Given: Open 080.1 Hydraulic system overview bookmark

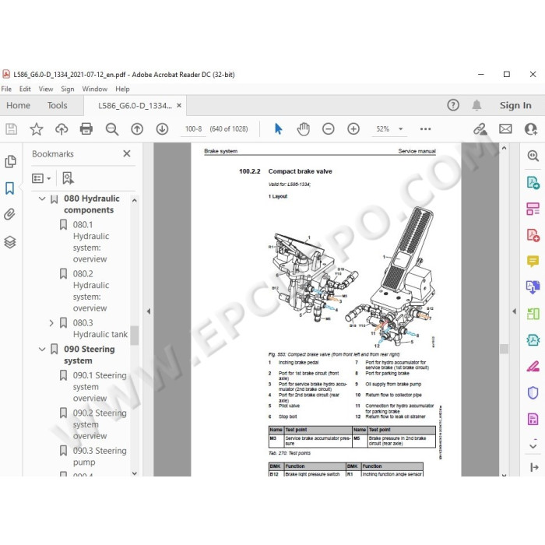Looking at the screenshot, I should (x=91, y=242).
